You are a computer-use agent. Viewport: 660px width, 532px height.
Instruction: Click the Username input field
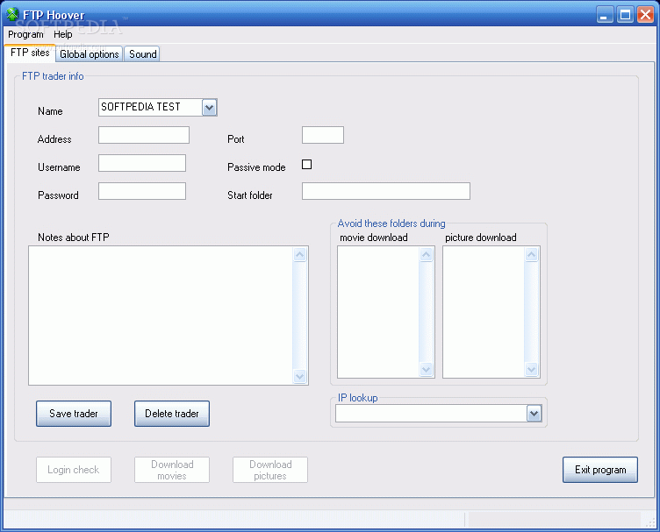142,163
